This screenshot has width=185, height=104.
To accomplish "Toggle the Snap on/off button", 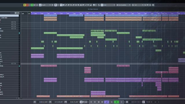I will [x=102, y=5].
